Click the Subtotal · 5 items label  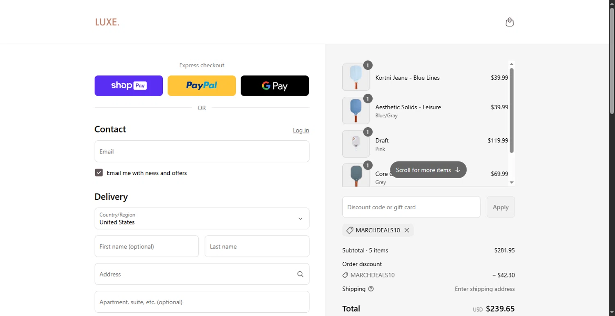(365, 250)
